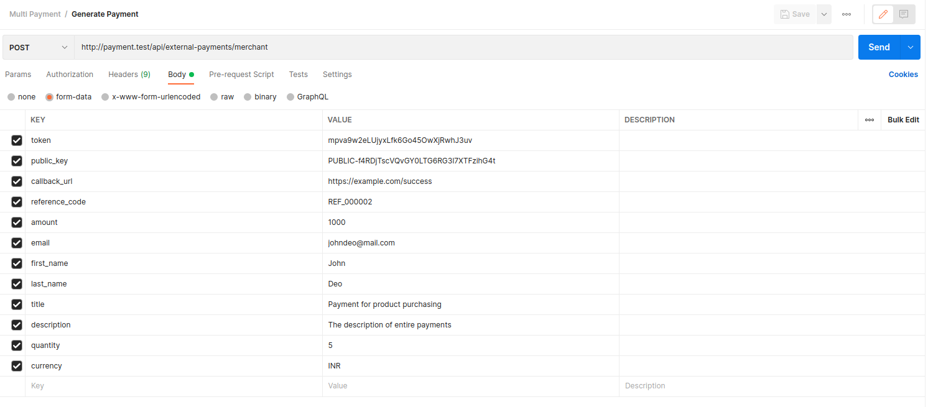The height and width of the screenshot is (407, 928).
Task: Click the pencil edit mode icon
Action: pyautogui.click(x=883, y=14)
